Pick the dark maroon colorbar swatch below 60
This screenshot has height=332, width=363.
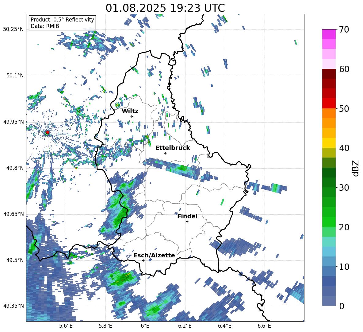329,74
